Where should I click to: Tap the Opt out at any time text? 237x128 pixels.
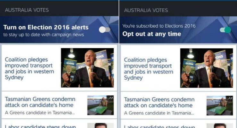click(151, 34)
